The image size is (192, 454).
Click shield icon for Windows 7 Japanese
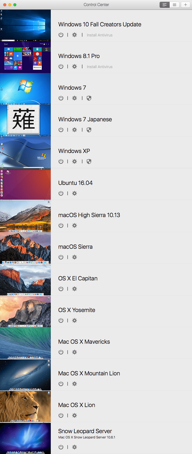(89, 130)
